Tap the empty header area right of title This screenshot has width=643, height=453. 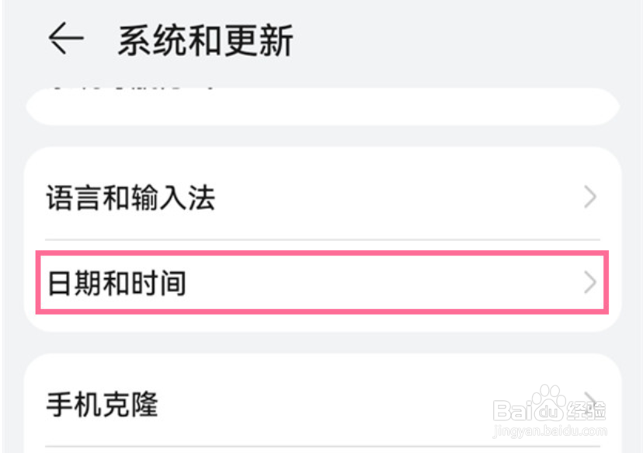[466, 40]
